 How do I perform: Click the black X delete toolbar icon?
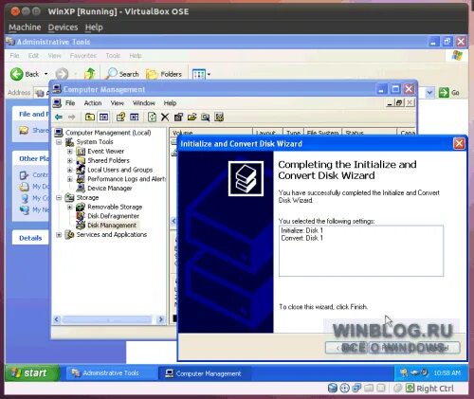165,118
